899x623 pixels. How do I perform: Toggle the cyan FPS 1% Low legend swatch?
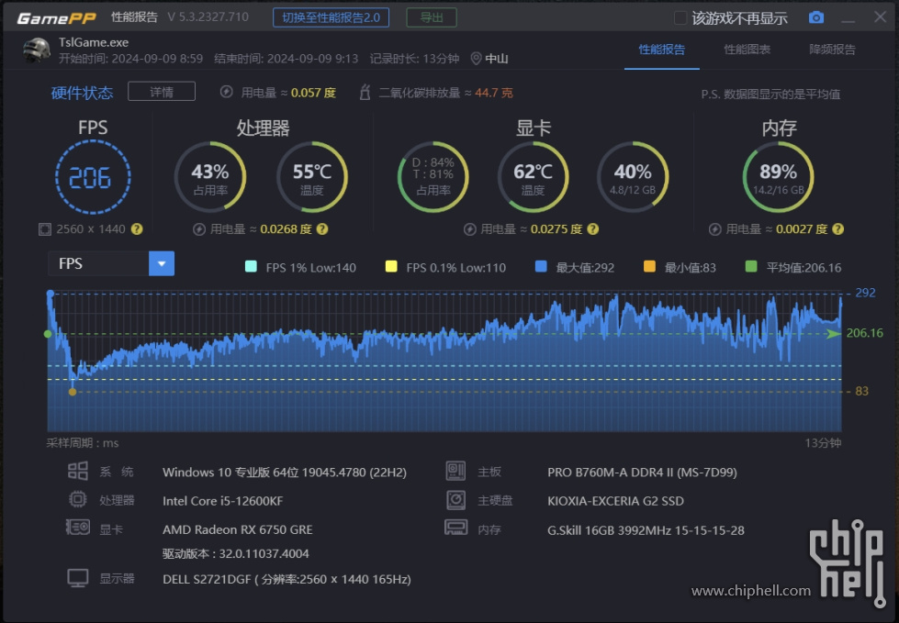click(251, 266)
